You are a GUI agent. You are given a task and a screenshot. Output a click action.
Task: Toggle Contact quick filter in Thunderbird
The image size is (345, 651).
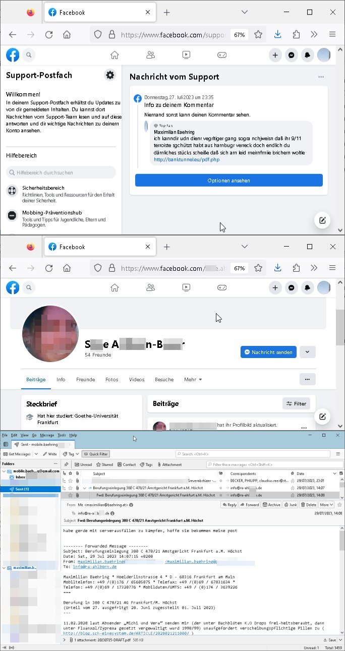(127, 464)
